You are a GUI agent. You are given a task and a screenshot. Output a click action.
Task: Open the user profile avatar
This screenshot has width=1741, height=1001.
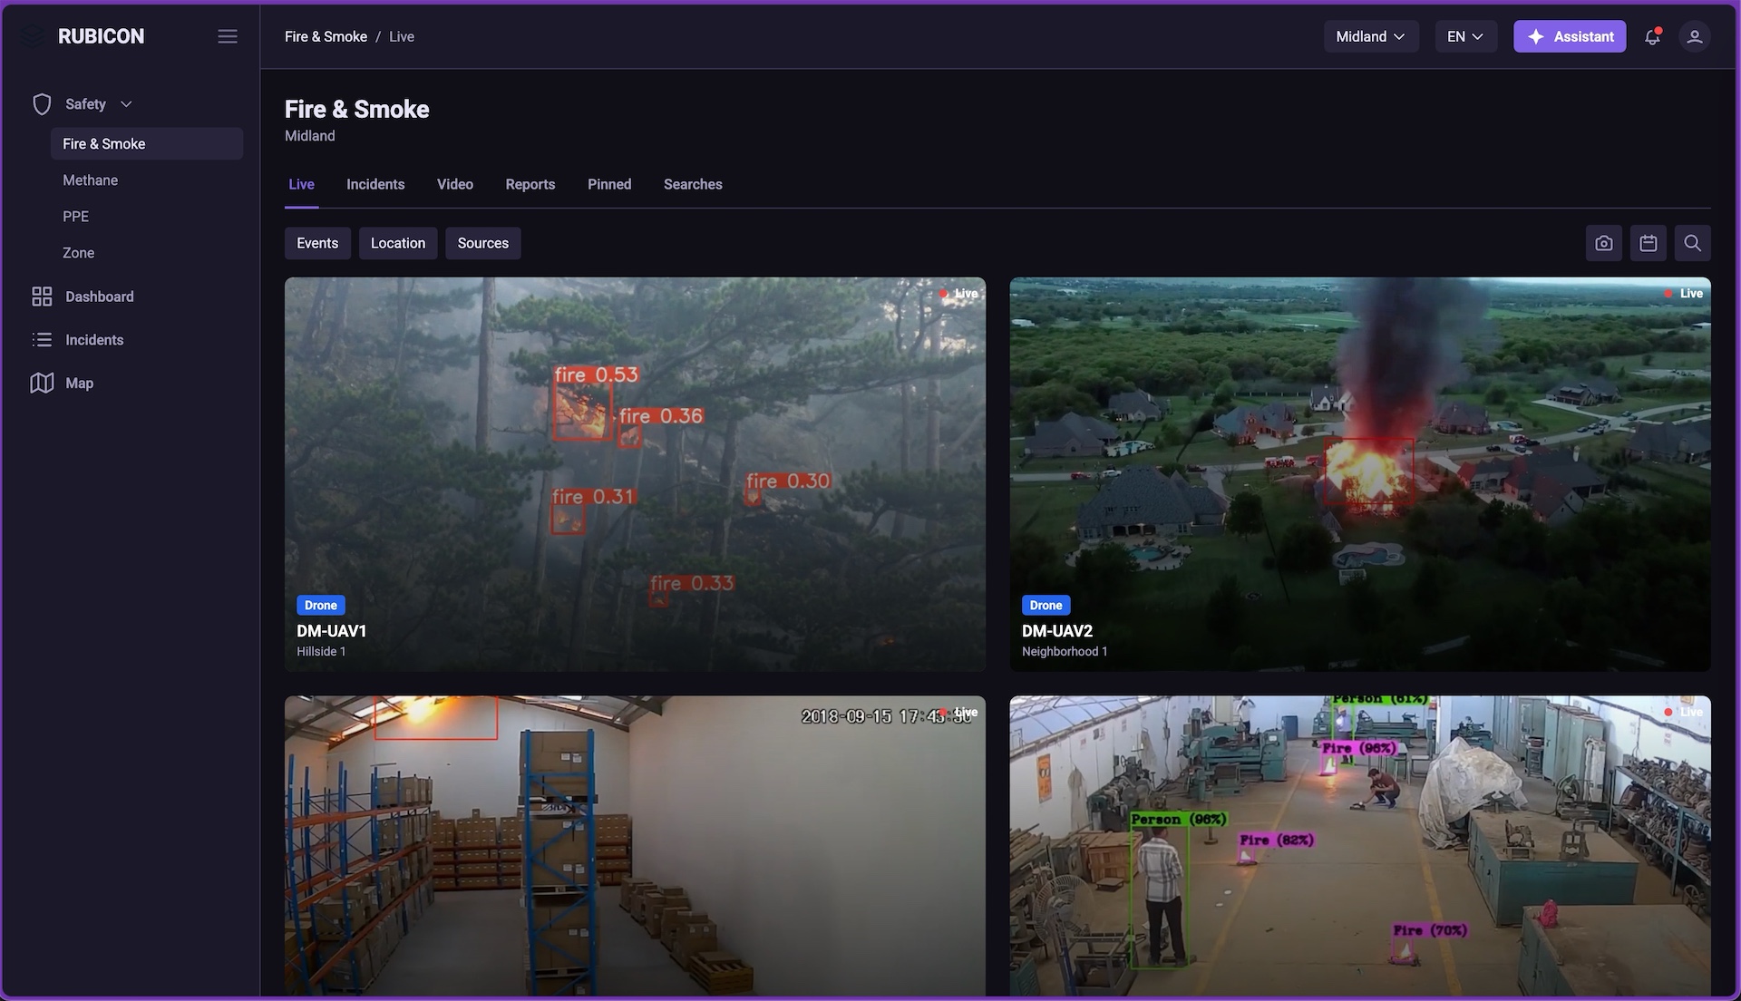coord(1694,36)
